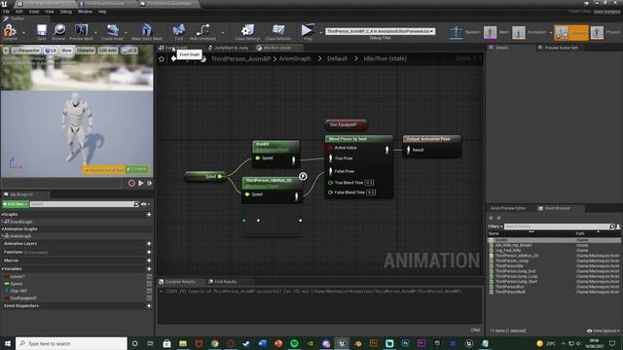Open the Window menu
Viewport: 623px width, 350px height.
(x=85, y=12)
